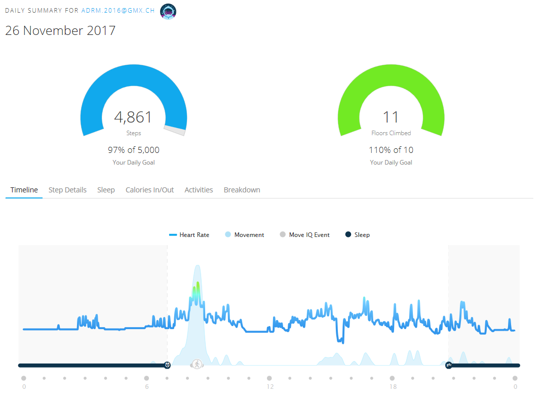
Task: Click the profile avatar beside the email
Action: tap(168, 11)
